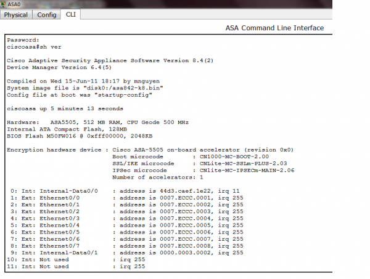Click the BIOS Flash M50FW016 line

(x=80, y=136)
